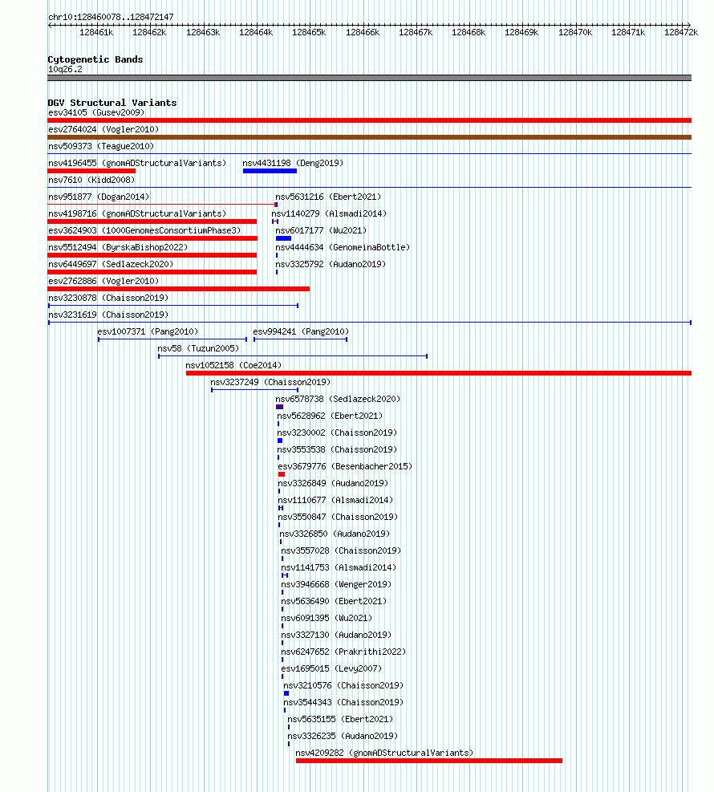Click nsv1140279 (Alsmadi2014) label
Image resolution: width=714 pixels, height=792 pixels.
(329, 213)
